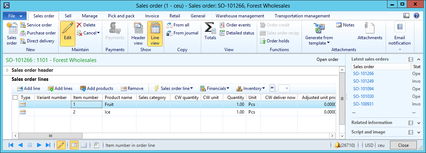Open the File menu
This screenshot has height=153, width=426.
pyautogui.click(x=15, y=16)
